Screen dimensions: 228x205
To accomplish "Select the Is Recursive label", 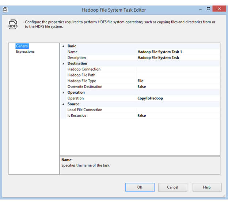I will pos(77,116).
